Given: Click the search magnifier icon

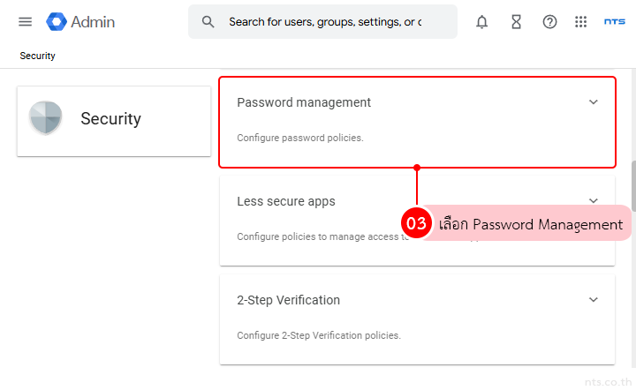Looking at the screenshot, I should (208, 22).
